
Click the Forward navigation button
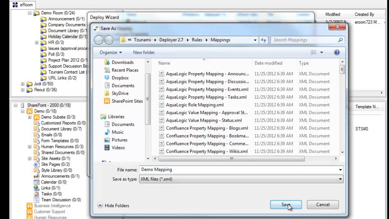click(x=109, y=40)
